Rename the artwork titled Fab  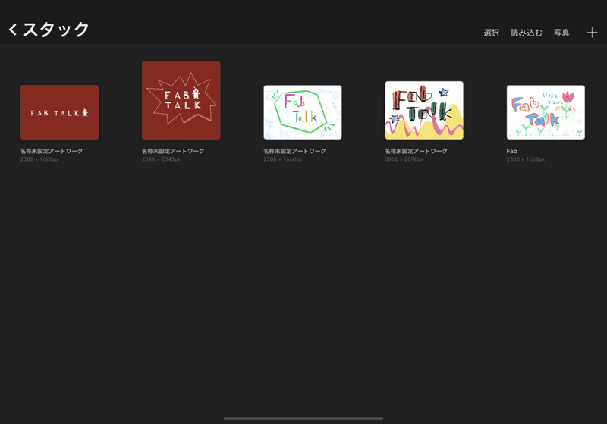point(511,151)
